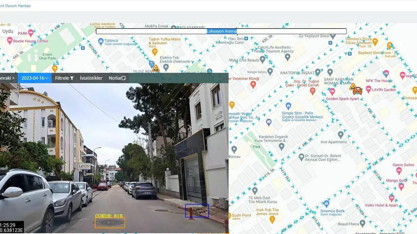This screenshot has width=417, height=234.
Task: Click the ÇUKUR 81% detection box
Action: (110, 223)
